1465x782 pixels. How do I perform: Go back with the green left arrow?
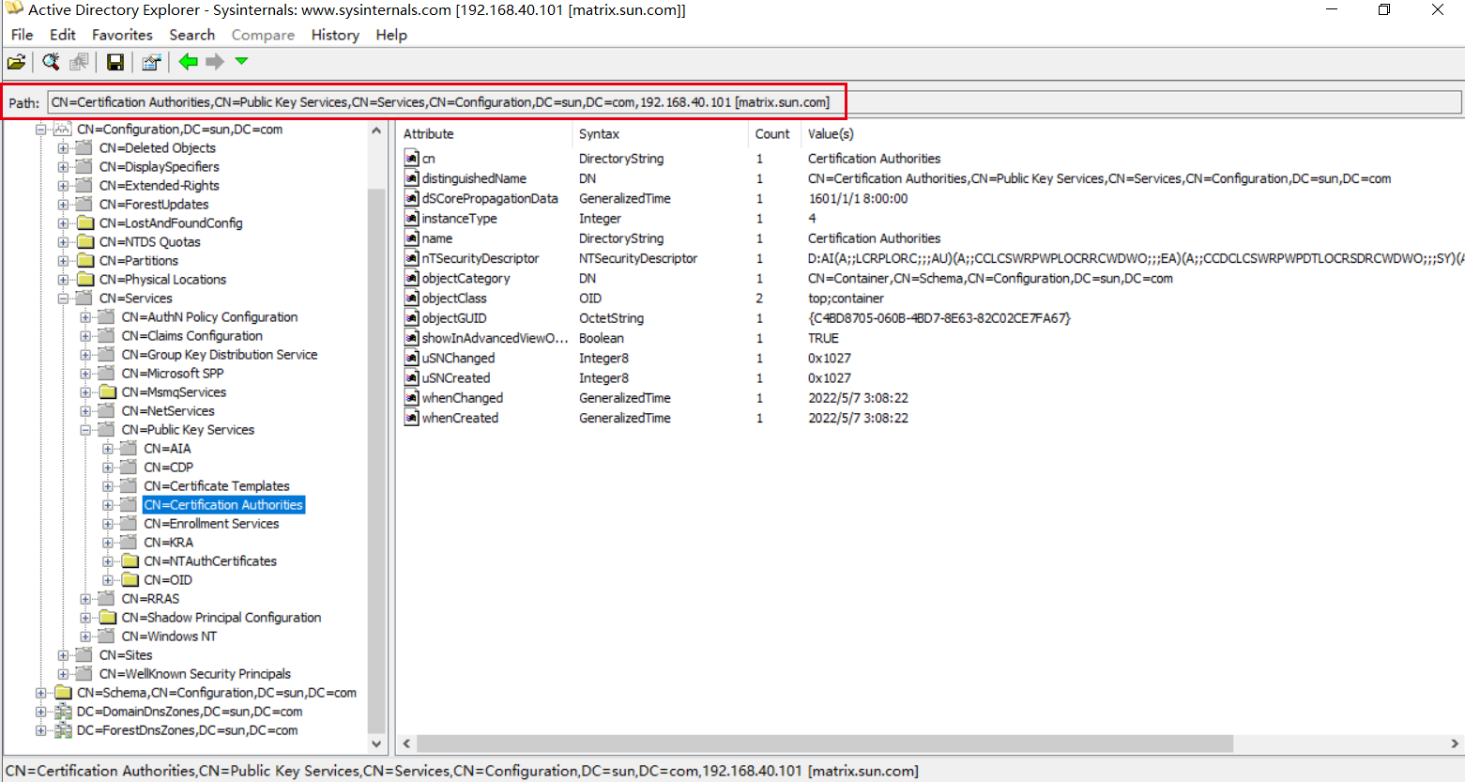point(189,62)
